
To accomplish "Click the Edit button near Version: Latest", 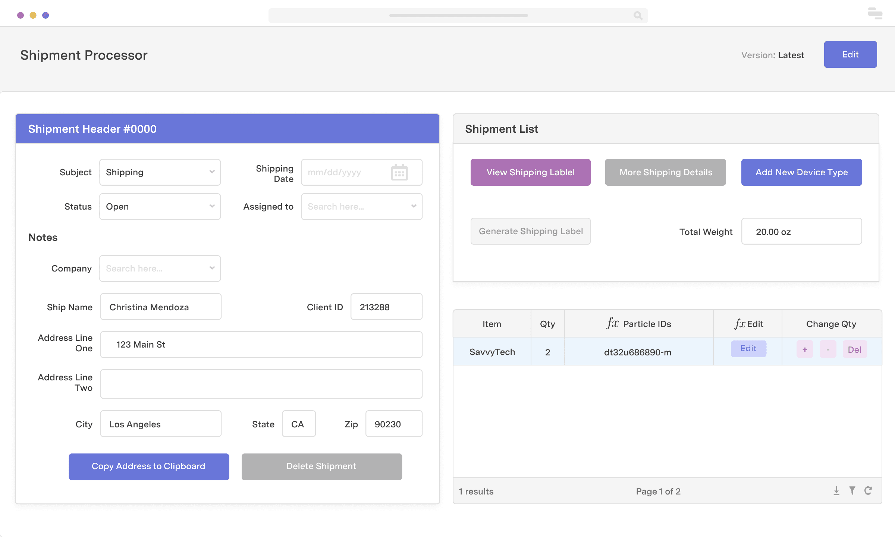I will pyautogui.click(x=850, y=54).
